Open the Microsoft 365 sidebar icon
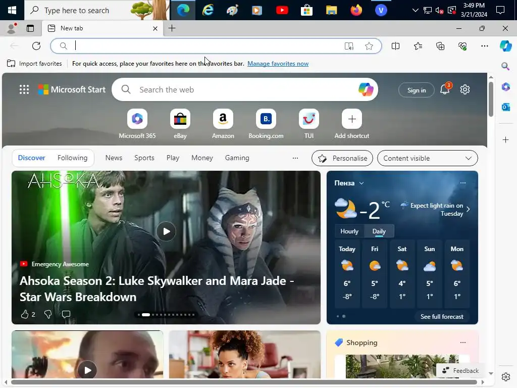This screenshot has height=388, width=517. point(505,87)
